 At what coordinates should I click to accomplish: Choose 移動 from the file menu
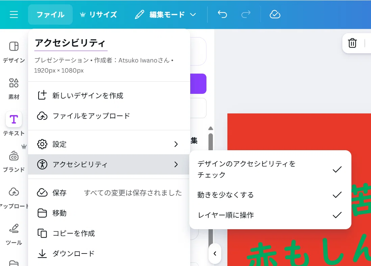click(x=109, y=213)
